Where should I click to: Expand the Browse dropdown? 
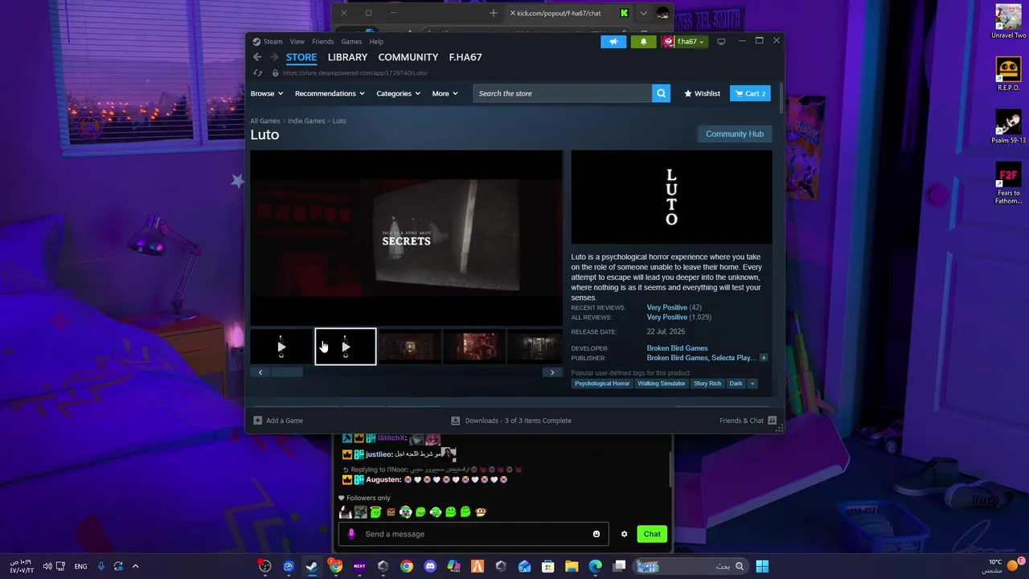coord(266,93)
